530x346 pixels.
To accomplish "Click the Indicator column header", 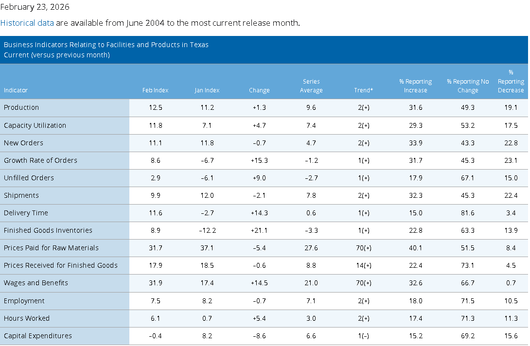I will coord(16,90).
